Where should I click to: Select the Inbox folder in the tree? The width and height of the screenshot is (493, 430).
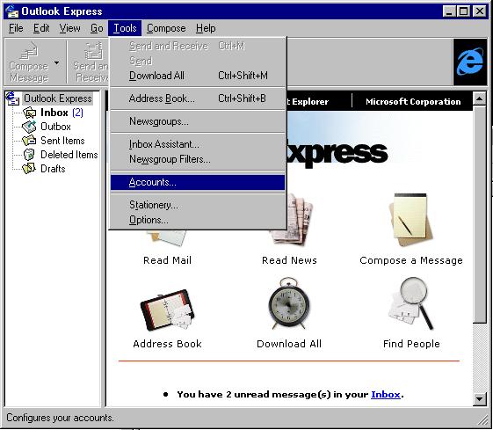(54, 113)
